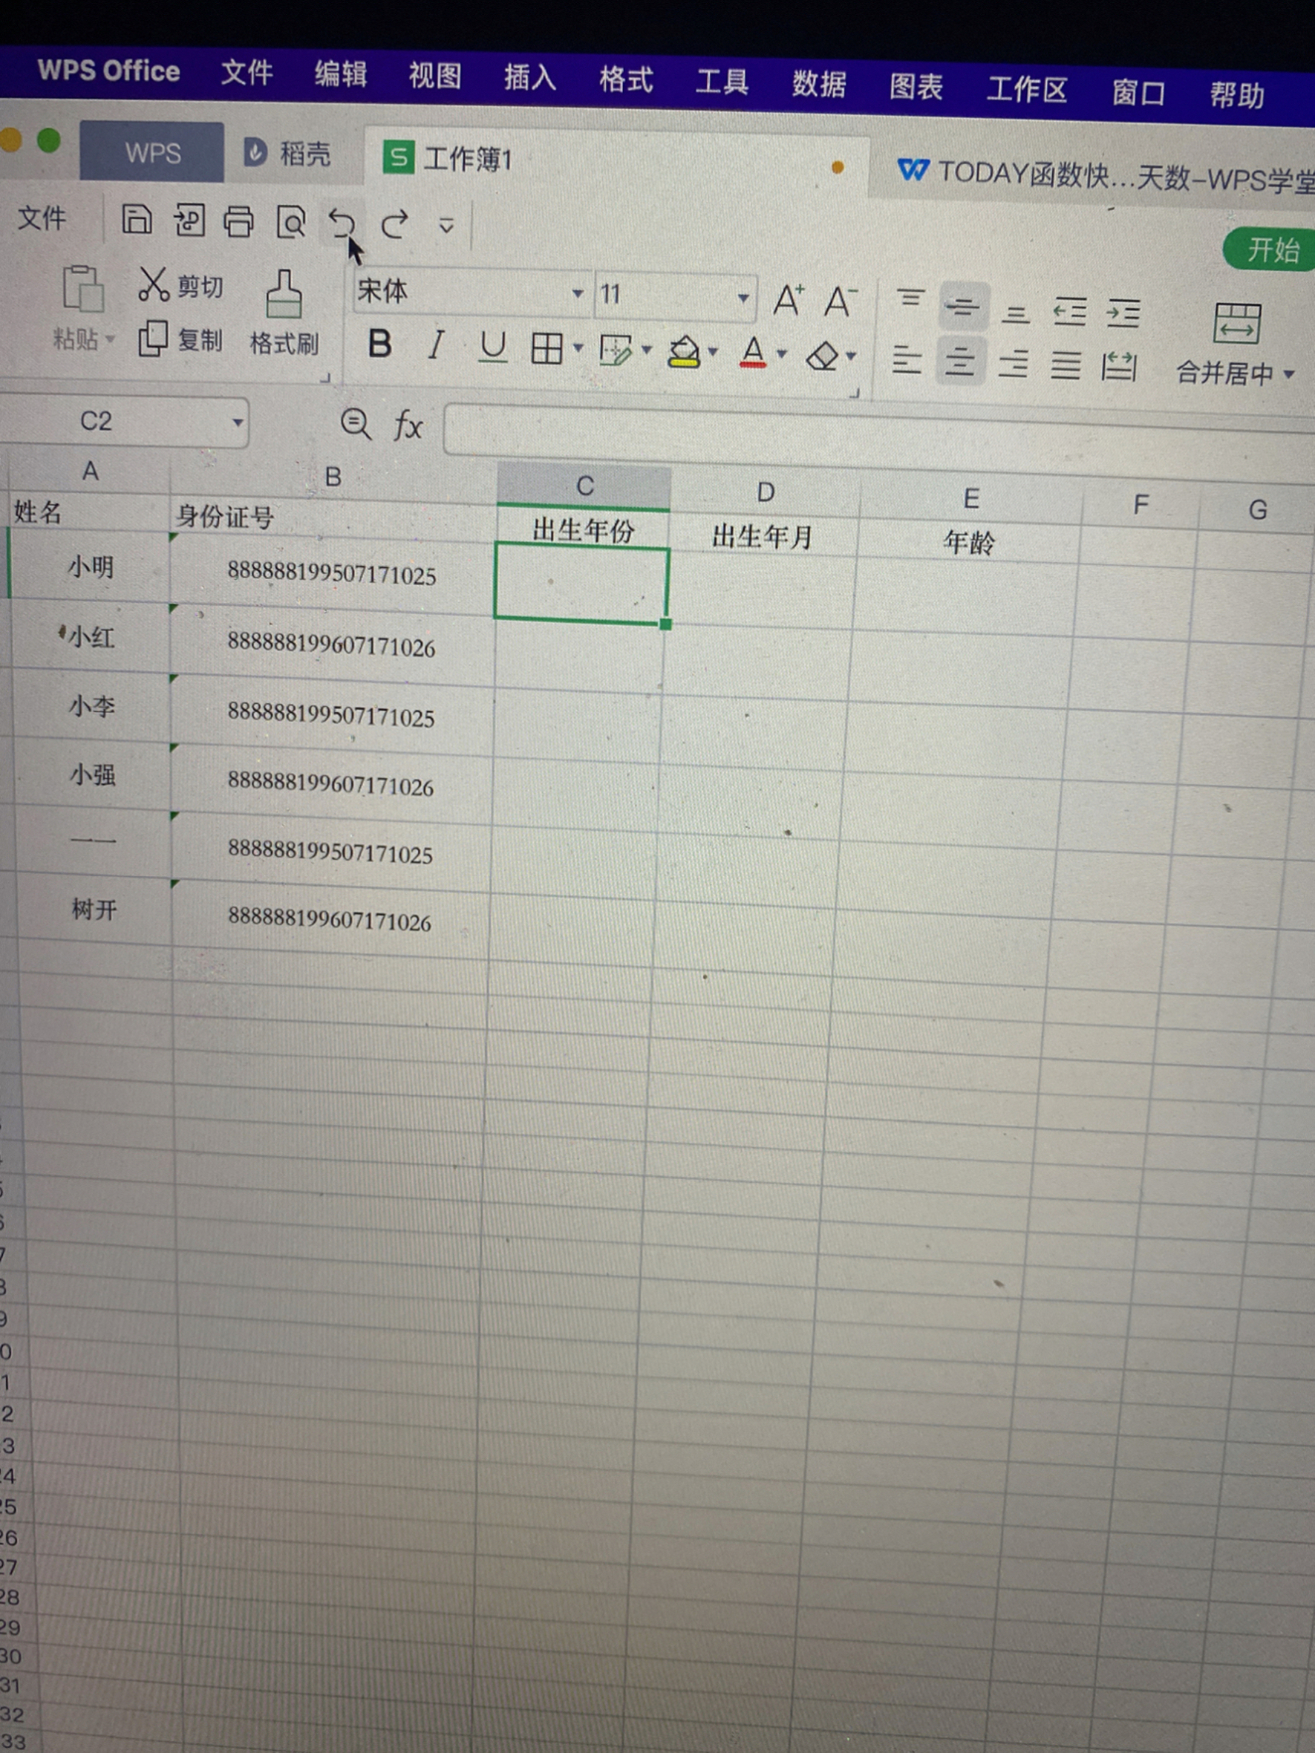Click the red font color A icon
Viewport: 1315px width, 1753px height.
752,353
